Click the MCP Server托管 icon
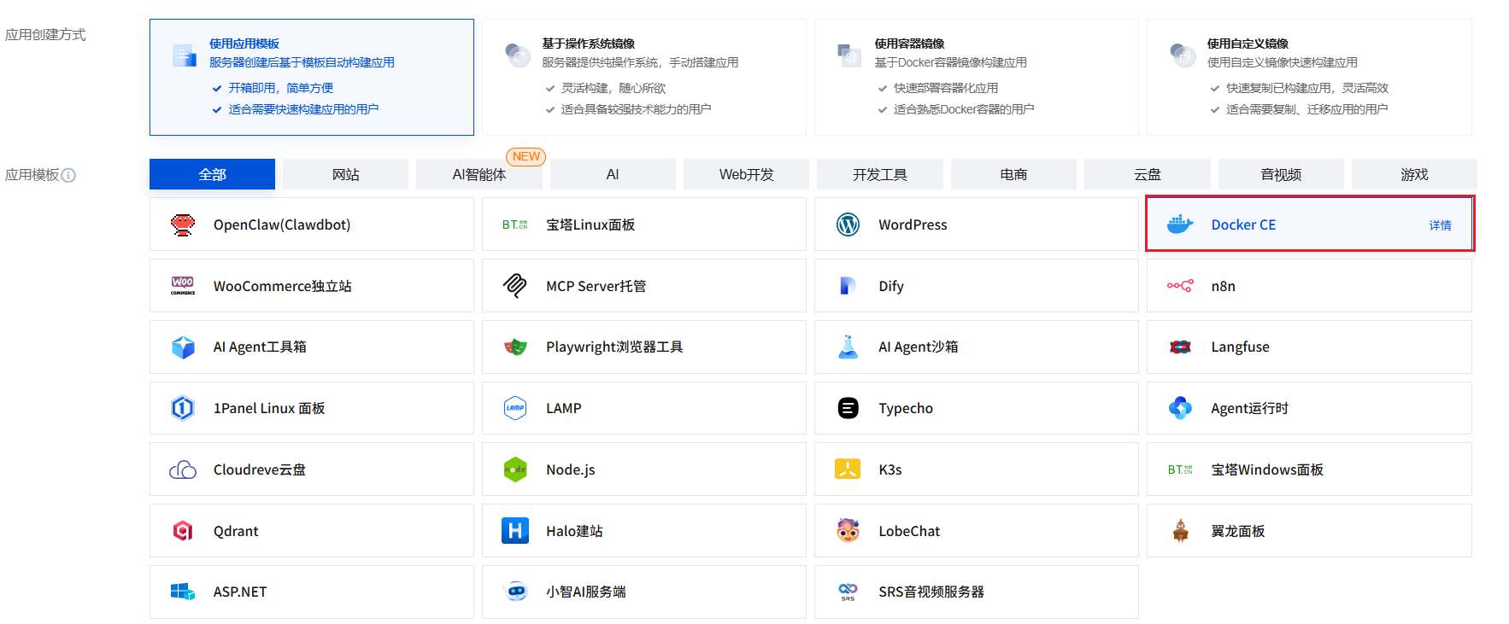 pyautogui.click(x=515, y=286)
